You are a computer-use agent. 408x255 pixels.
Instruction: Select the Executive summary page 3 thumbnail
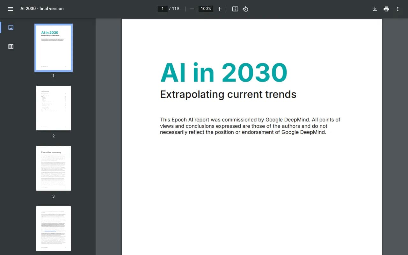53,168
